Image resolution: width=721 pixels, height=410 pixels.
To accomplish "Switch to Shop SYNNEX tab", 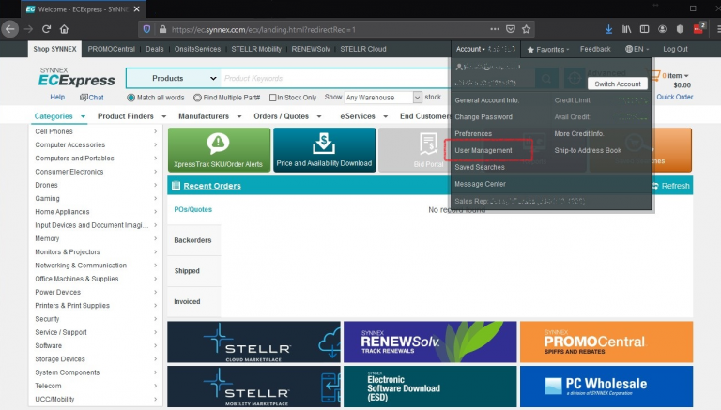I will (54, 49).
